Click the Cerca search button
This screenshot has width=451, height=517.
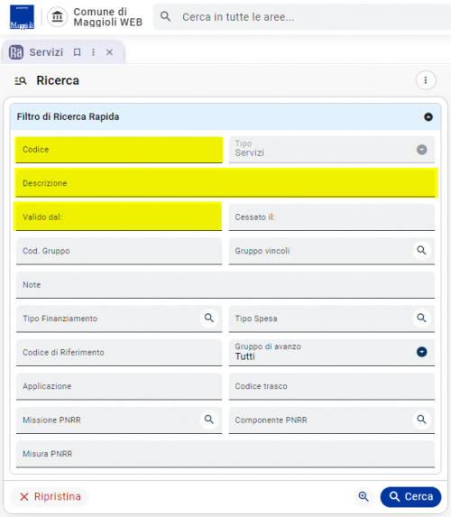410,496
